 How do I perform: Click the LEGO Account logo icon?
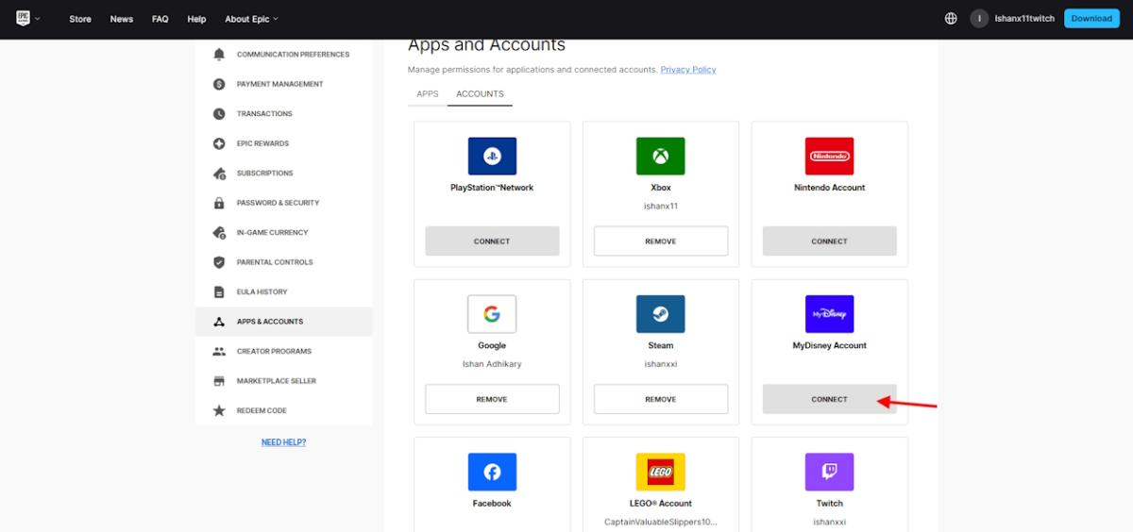tap(660, 472)
